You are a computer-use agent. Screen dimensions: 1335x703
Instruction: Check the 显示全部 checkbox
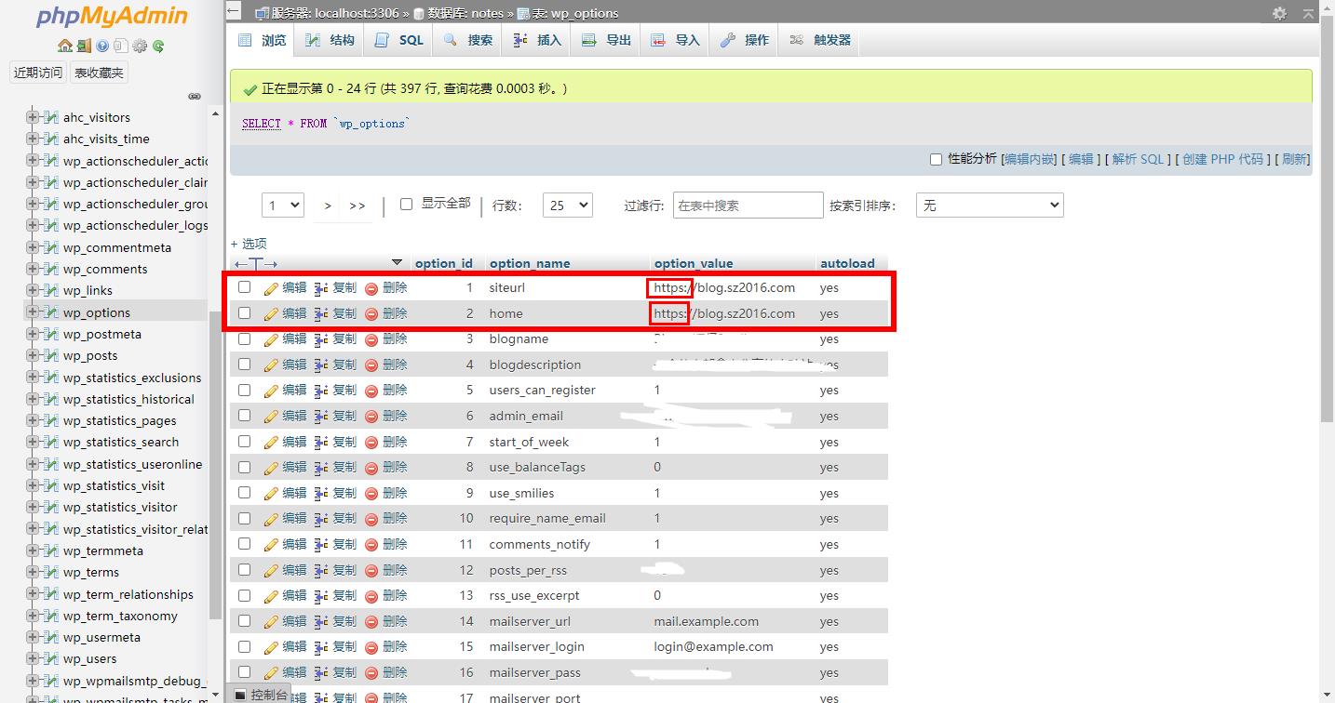(407, 205)
